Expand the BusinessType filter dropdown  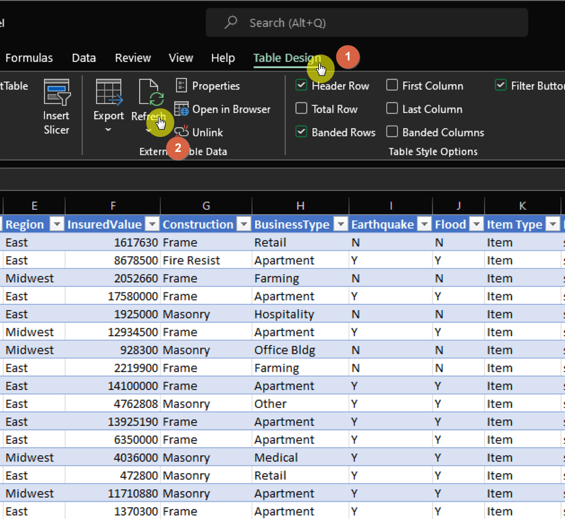tap(341, 224)
